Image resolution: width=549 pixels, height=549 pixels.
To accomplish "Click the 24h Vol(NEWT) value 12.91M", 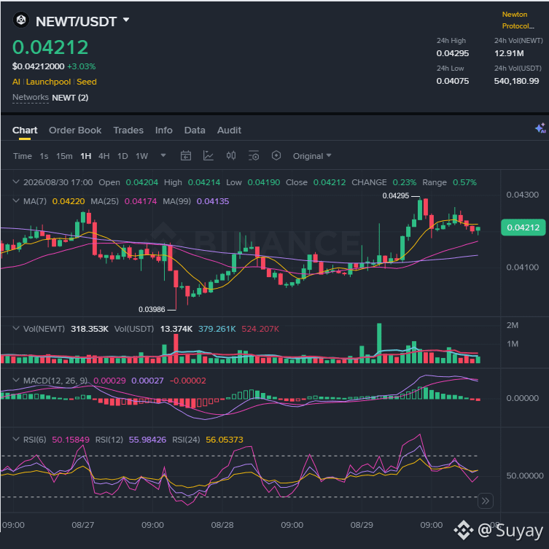I will click(509, 53).
